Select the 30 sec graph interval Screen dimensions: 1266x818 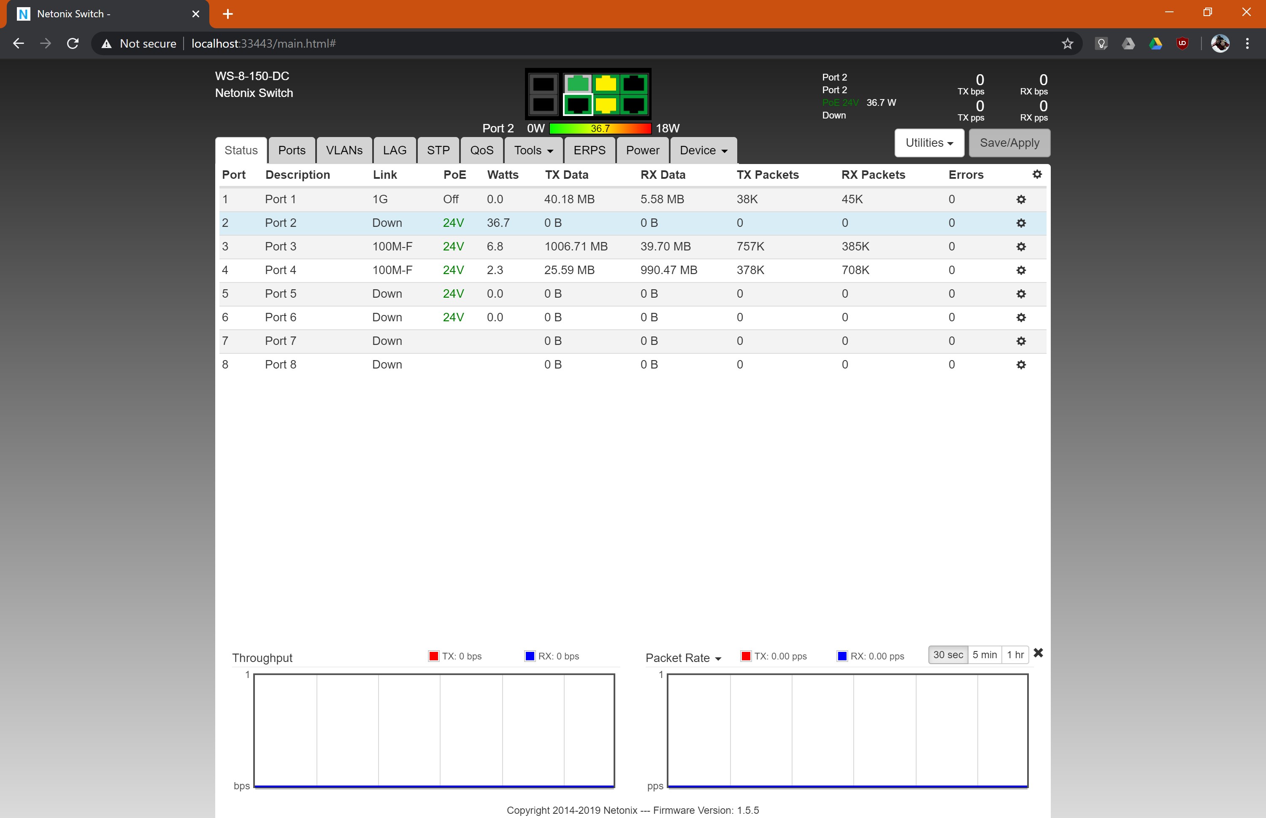(x=948, y=655)
